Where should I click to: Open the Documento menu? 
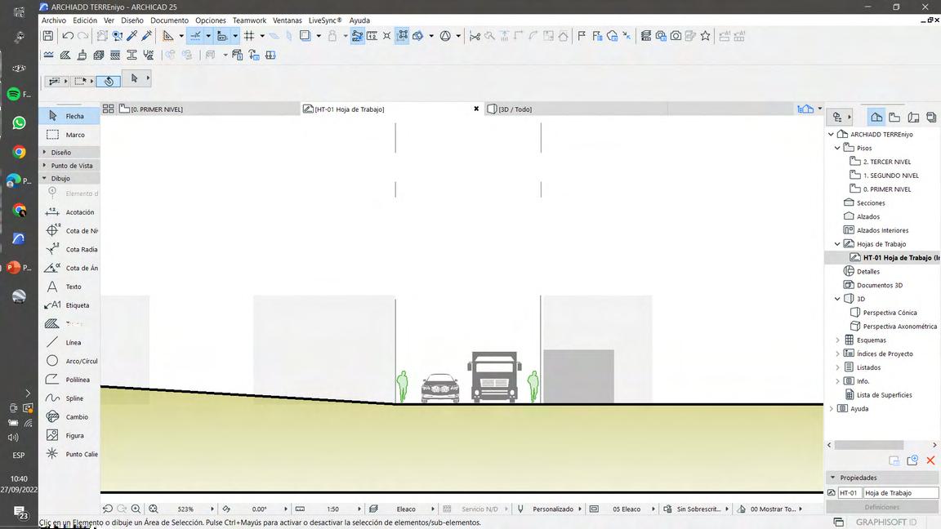pyautogui.click(x=169, y=20)
